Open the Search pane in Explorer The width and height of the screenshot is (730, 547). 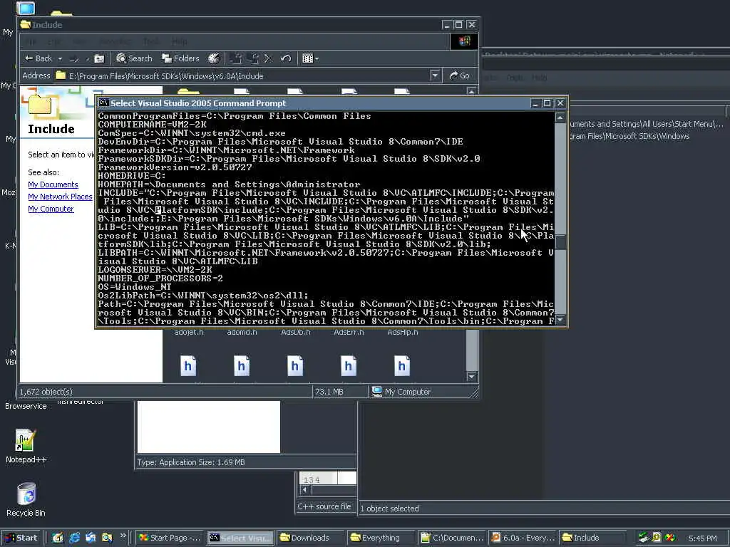[134, 58]
